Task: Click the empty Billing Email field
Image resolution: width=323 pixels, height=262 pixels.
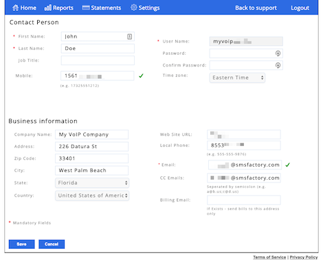Action: 244,200
